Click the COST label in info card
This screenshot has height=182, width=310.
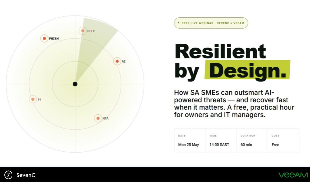point(276,136)
